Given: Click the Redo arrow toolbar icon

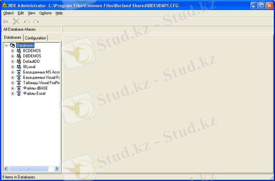Looking at the screenshot, I should 36,22.
